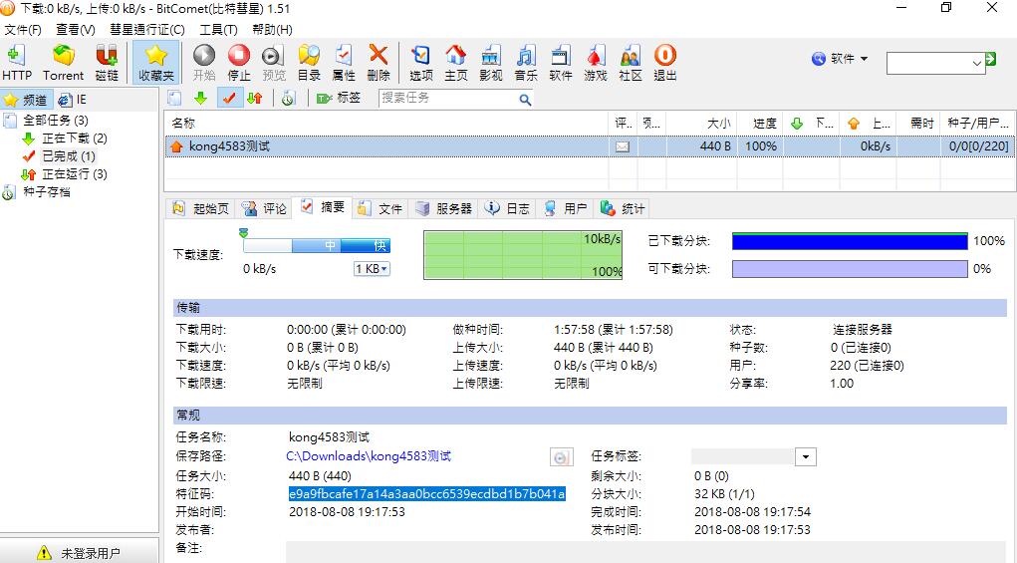Toggle the completed filter red checkmark

pyautogui.click(x=228, y=98)
